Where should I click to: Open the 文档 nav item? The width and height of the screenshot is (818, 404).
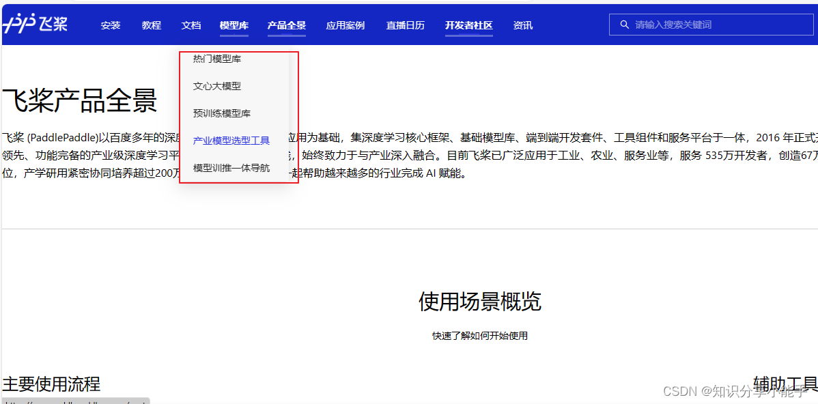coord(191,25)
